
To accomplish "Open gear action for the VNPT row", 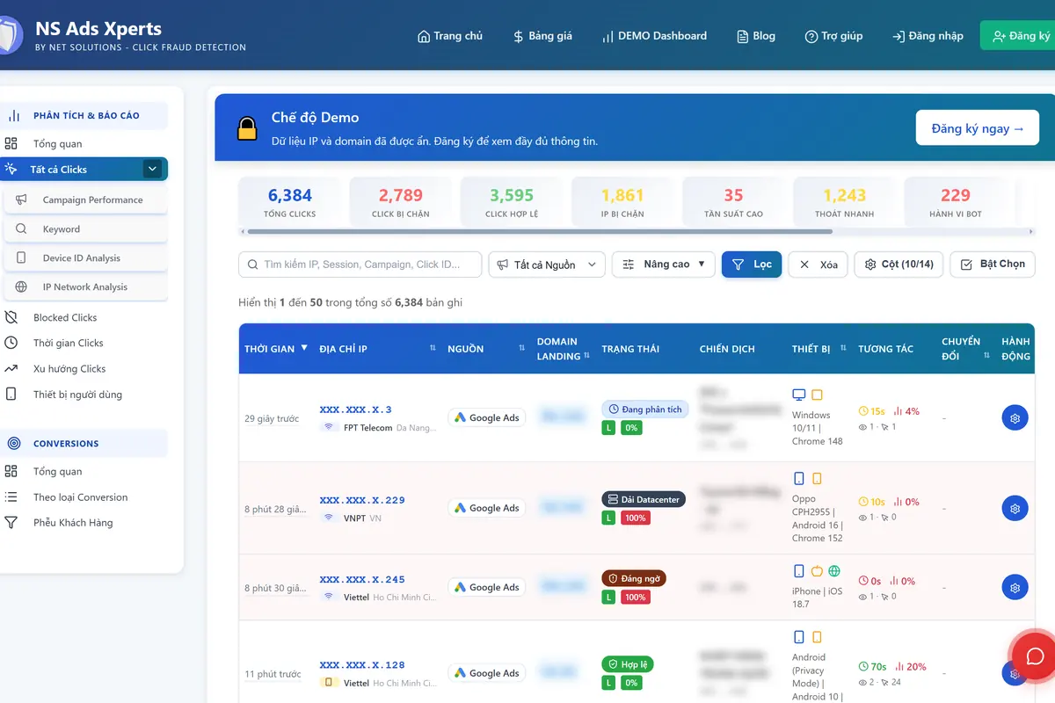I will tap(1015, 509).
